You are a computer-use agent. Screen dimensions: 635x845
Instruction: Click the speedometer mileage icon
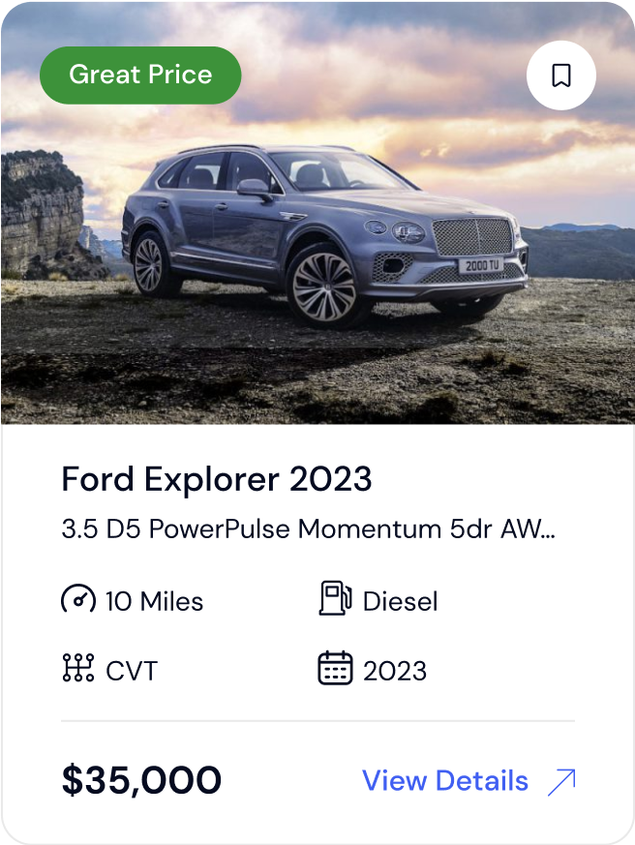coord(78,599)
